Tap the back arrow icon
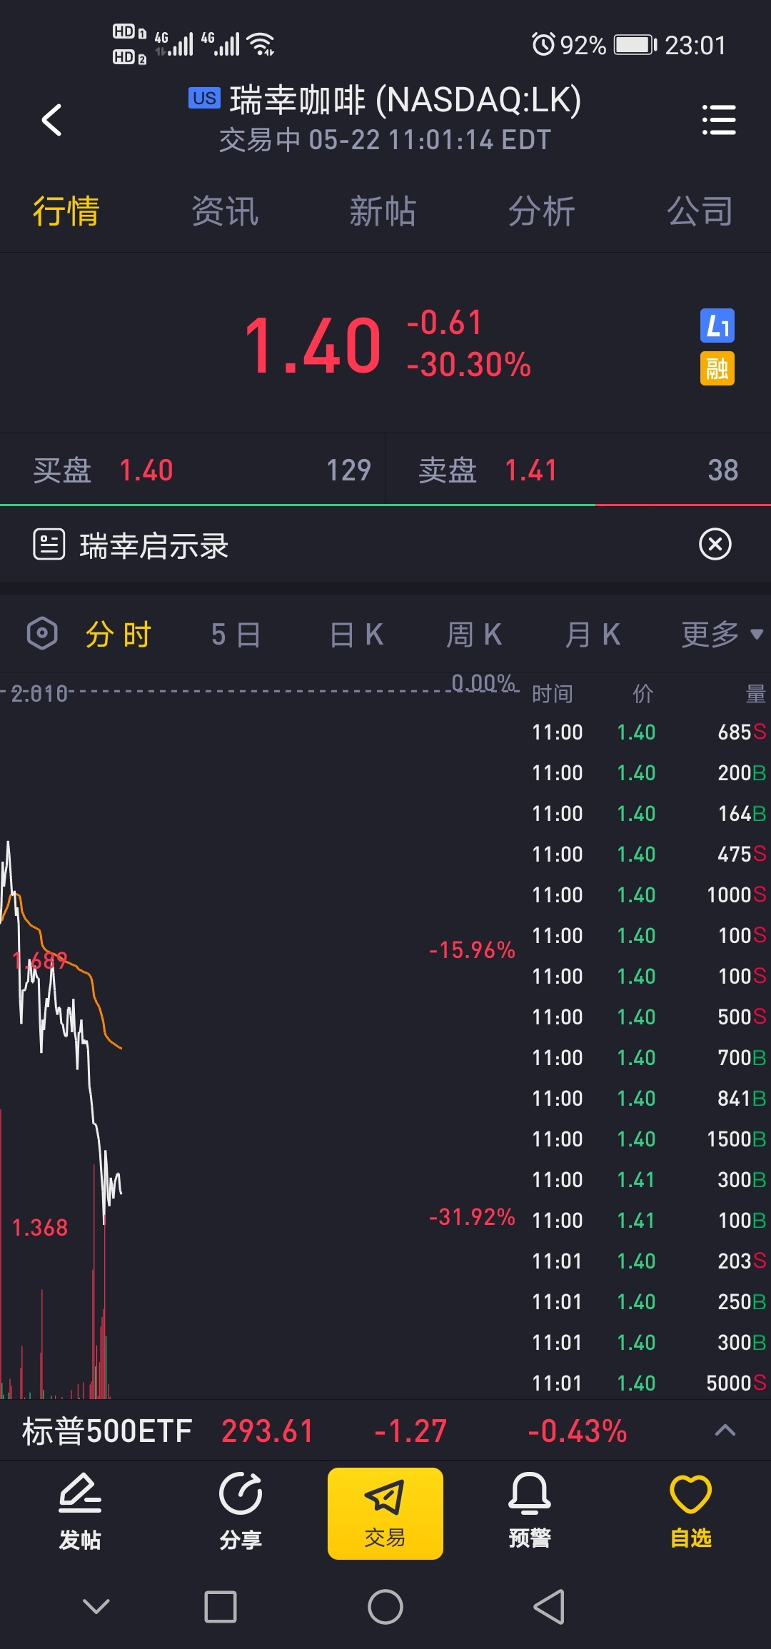This screenshot has height=1649, width=771. point(51,119)
